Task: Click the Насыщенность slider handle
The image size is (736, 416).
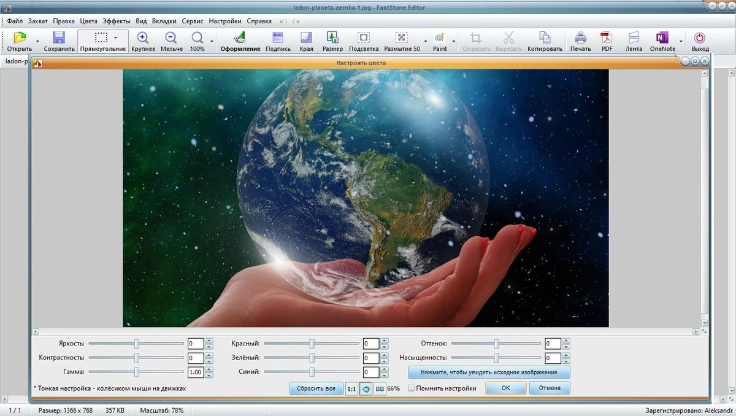Action: point(496,358)
